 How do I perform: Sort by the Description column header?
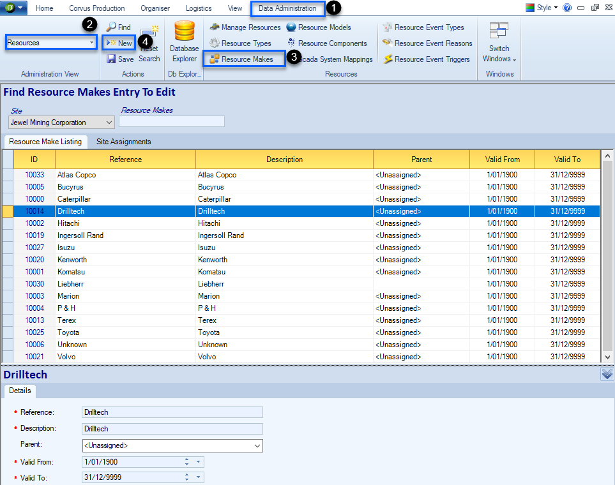pos(284,159)
